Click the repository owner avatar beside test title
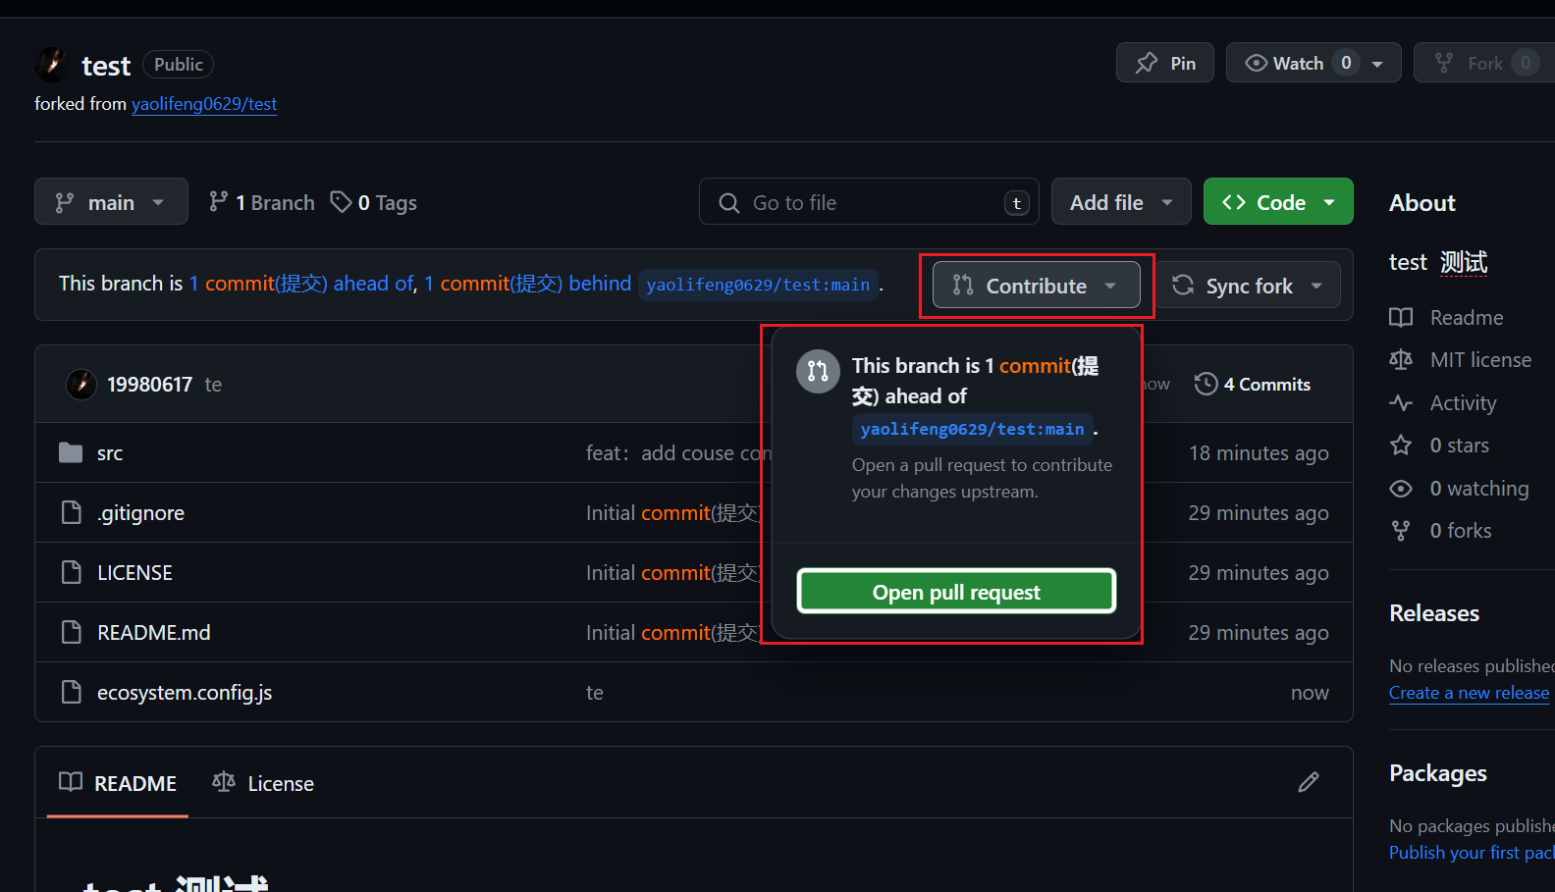The image size is (1555, 892). [x=51, y=65]
